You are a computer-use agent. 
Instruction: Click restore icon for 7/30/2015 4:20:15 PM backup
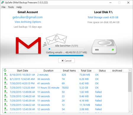(x=6, y=83)
